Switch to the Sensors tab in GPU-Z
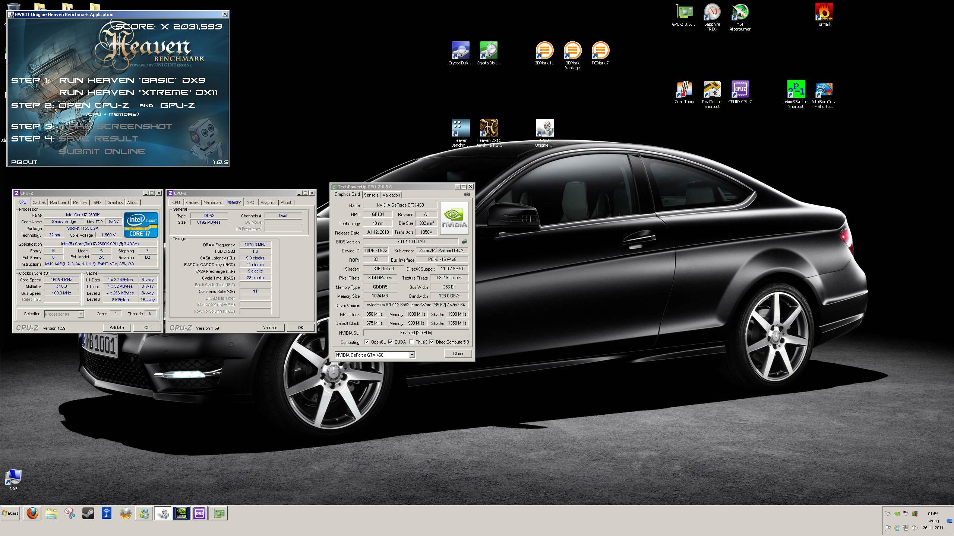954x536 pixels. (371, 195)
